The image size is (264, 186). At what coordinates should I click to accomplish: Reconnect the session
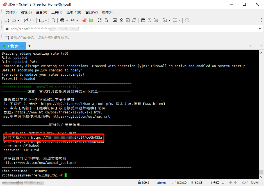(32, 20)
